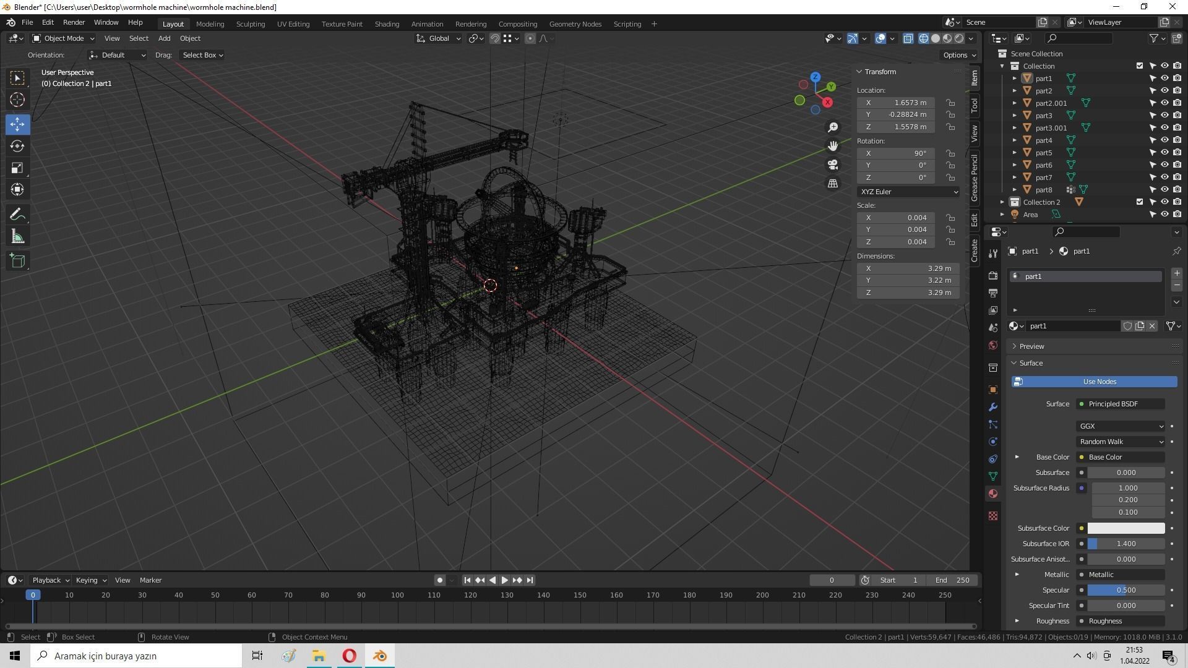Toggle lock on Rotation Z

pyautogui.click(x=950, y=178)
